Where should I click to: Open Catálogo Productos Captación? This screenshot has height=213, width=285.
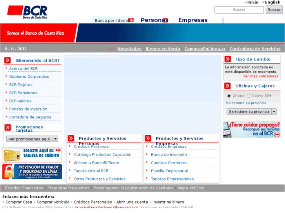coord(103,155)
